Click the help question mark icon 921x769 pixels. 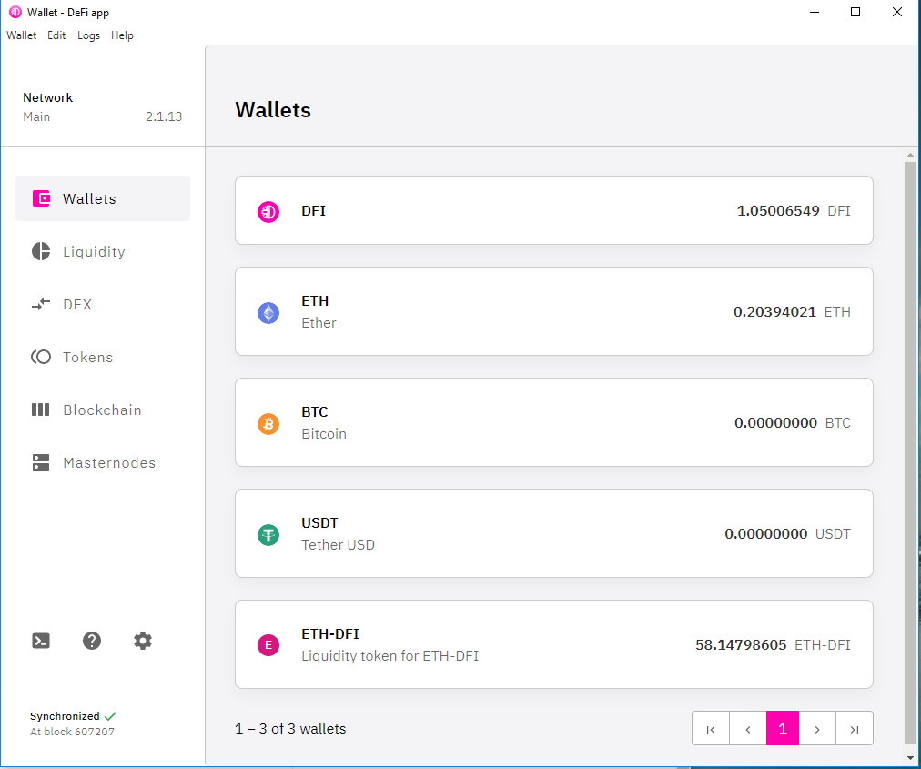[x=92, y=641]
